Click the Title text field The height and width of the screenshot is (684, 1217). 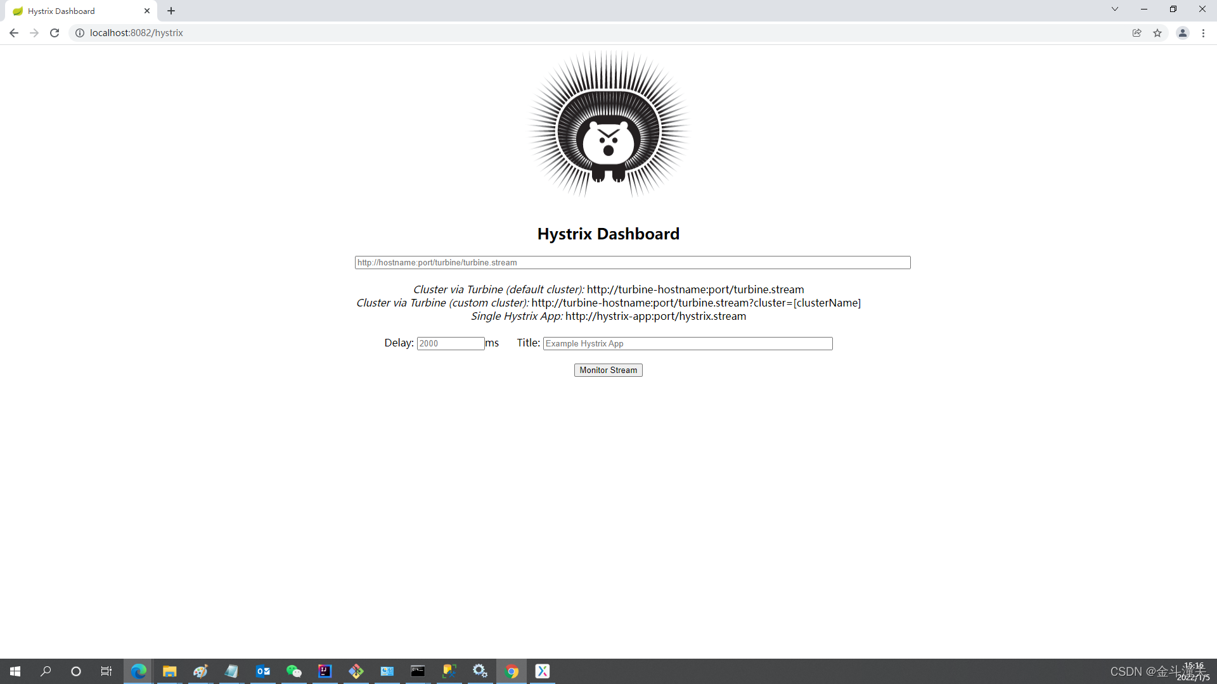687,343
